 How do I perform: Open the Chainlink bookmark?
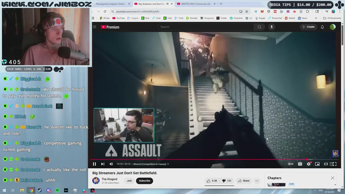pyautogui.click(x=236, y=18)
